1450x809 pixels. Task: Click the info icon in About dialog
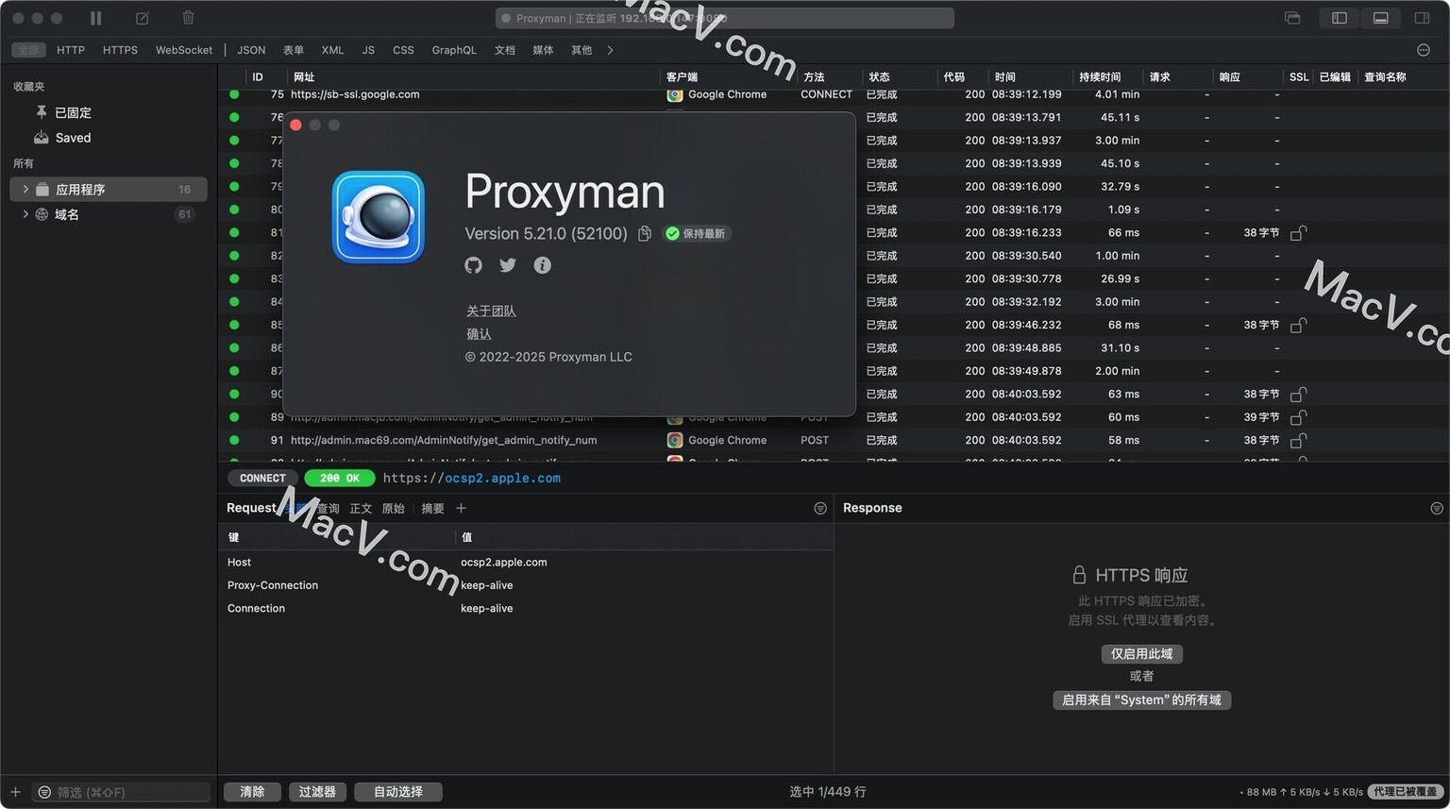[x=542, y=265]
